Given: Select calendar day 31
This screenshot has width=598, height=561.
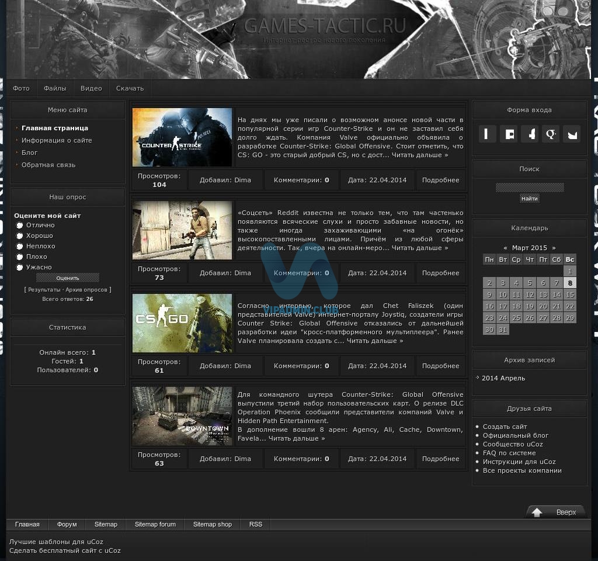Looking at the screenshot, I should pos(503,330).
